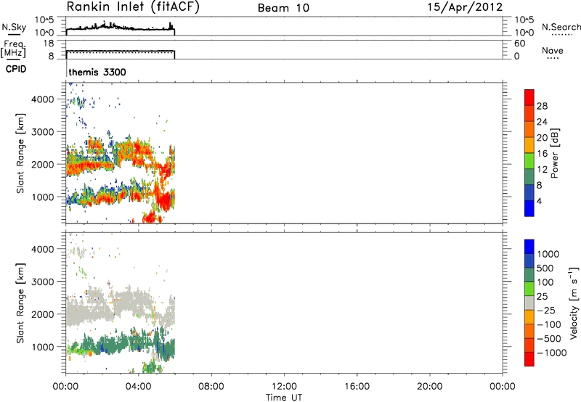Click the 20:00 time tick label
This screenshot has height=402, width=581.
pyautogui.click(x=429, y=387)
